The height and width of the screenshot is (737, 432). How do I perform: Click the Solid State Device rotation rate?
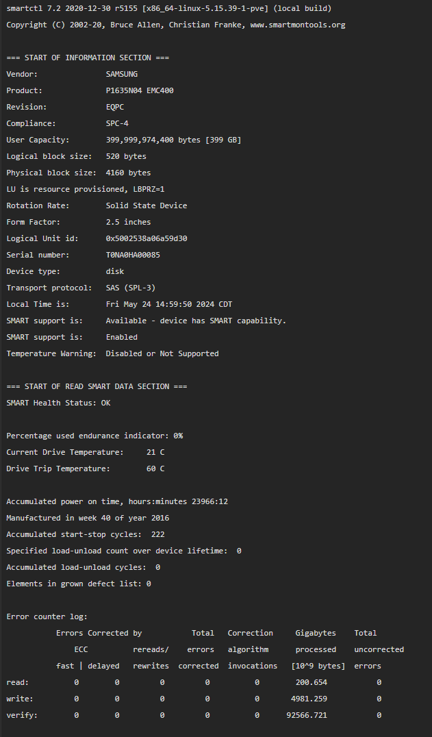click(147, 205)
